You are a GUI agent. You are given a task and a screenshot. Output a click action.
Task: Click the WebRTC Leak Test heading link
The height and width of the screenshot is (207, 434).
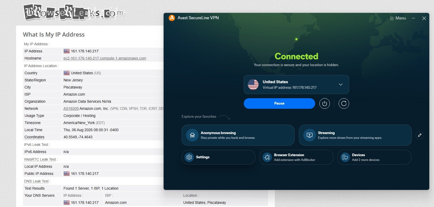tap(40, 159)
